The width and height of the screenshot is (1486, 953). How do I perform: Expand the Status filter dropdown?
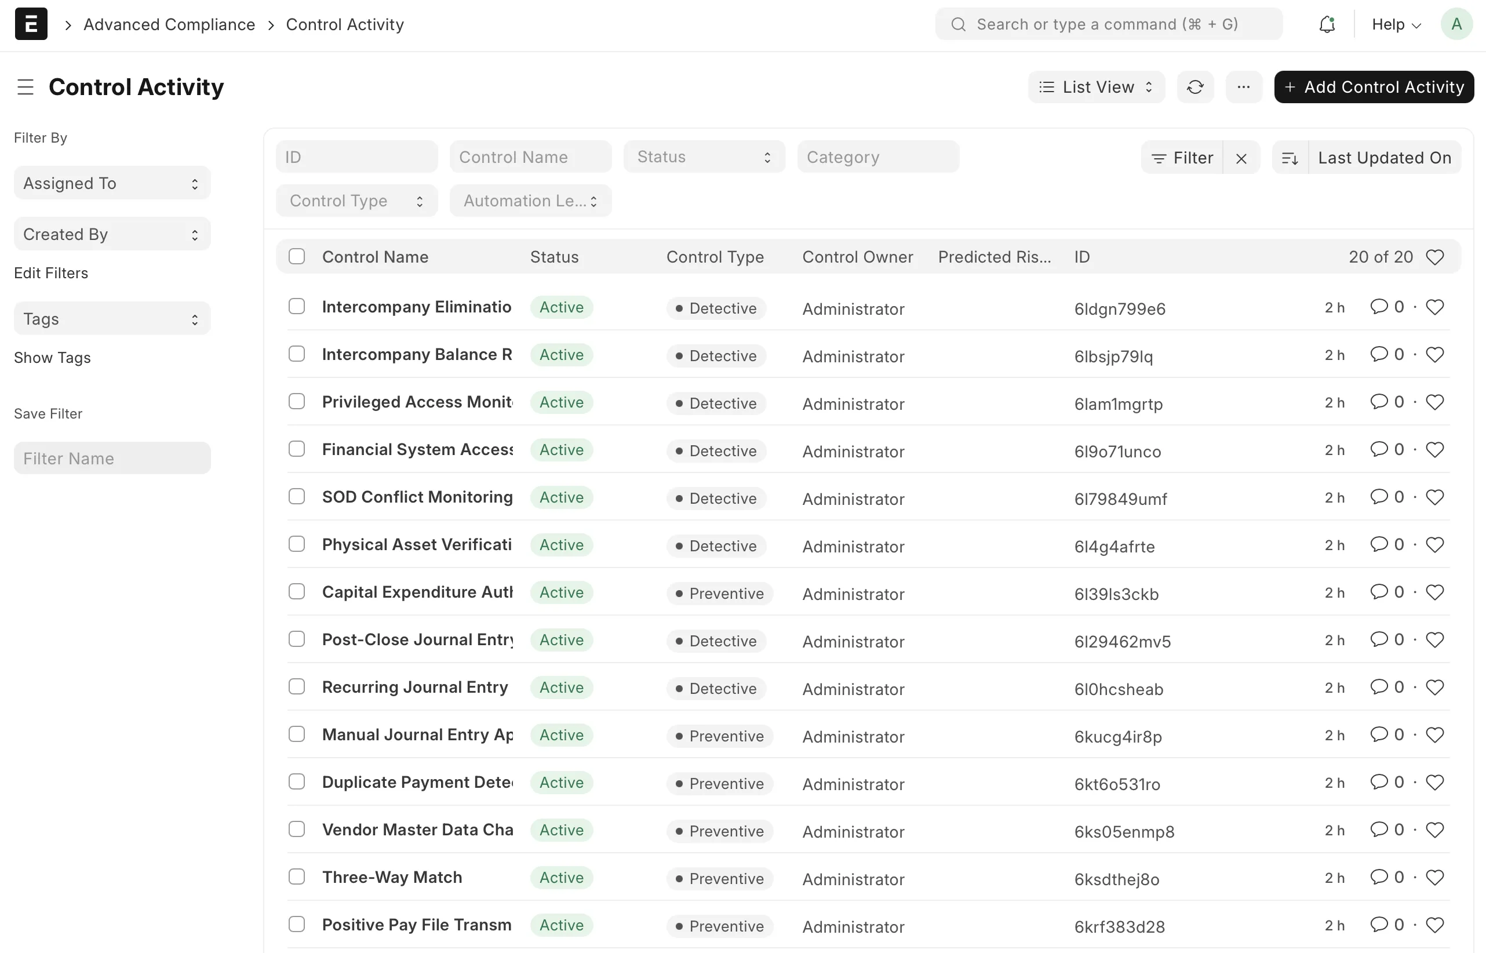(704, 157)
